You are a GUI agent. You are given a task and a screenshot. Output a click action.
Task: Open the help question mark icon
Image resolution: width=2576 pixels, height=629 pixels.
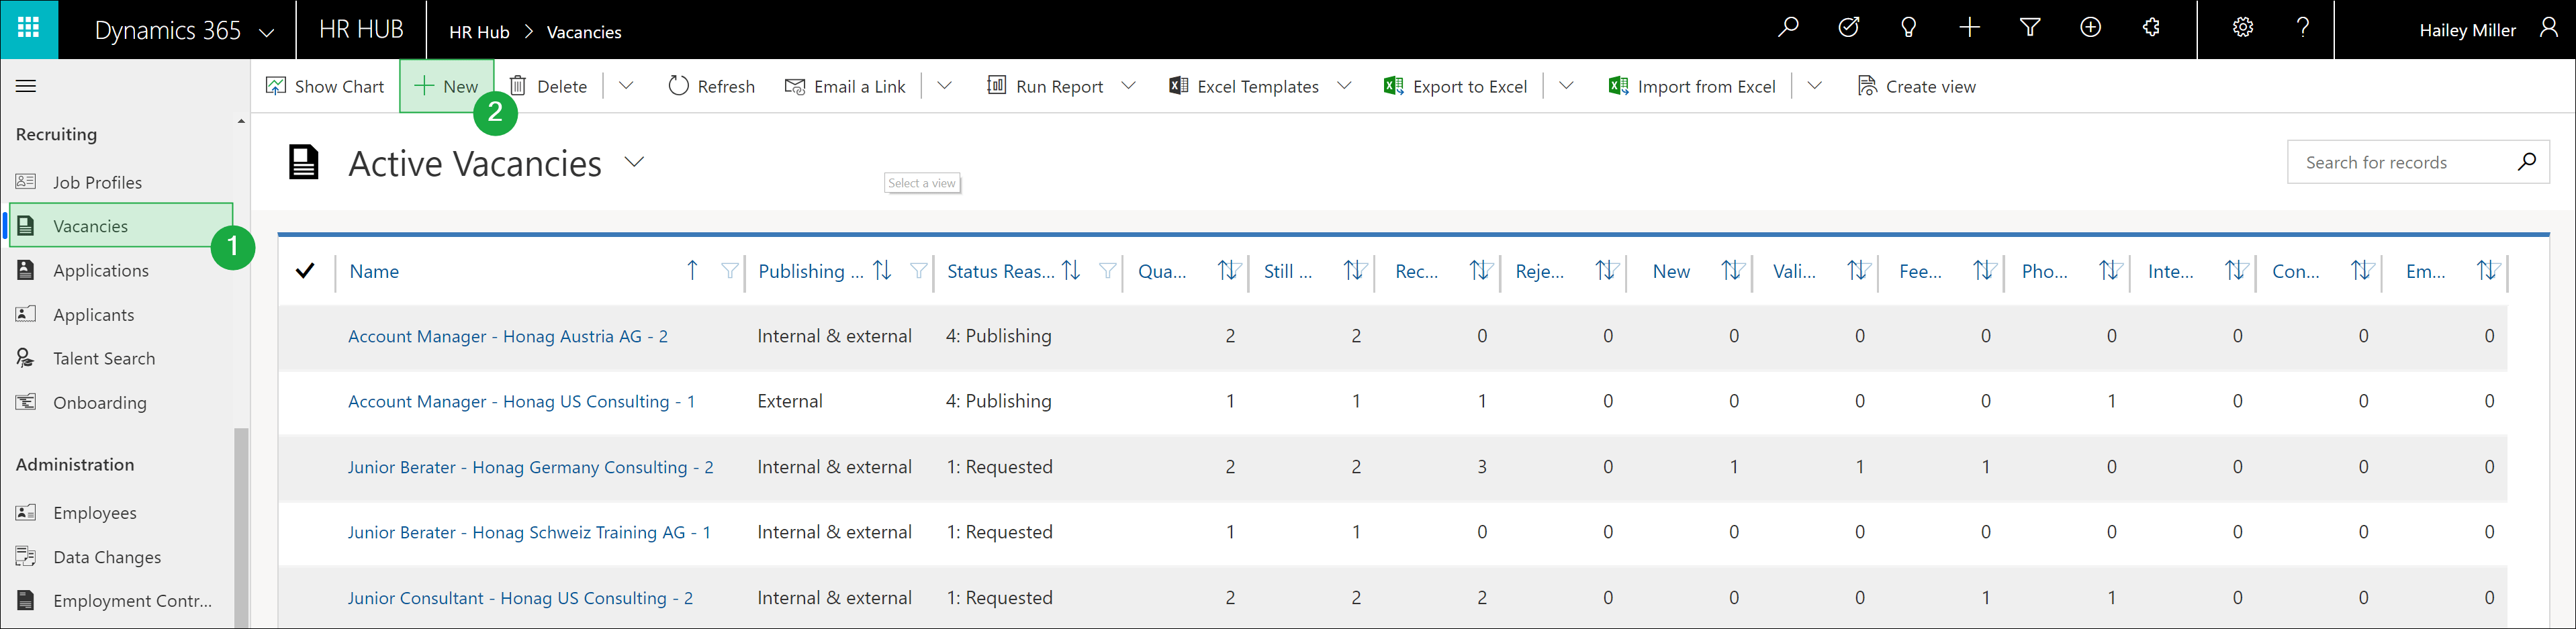pyautogui.click(x=2303, y=28)
